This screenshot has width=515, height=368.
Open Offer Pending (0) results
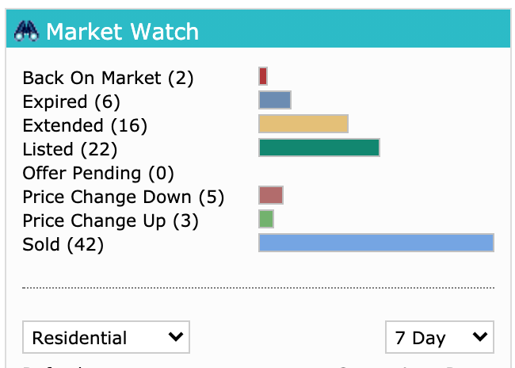98,174
